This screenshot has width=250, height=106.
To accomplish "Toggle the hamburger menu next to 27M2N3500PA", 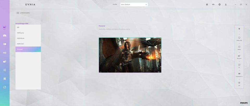I will pos(18,13).
